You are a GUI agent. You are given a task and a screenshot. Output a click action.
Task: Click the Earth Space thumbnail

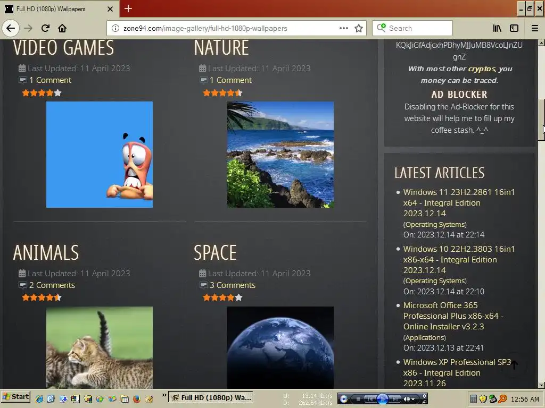click(x=280, y=347)
